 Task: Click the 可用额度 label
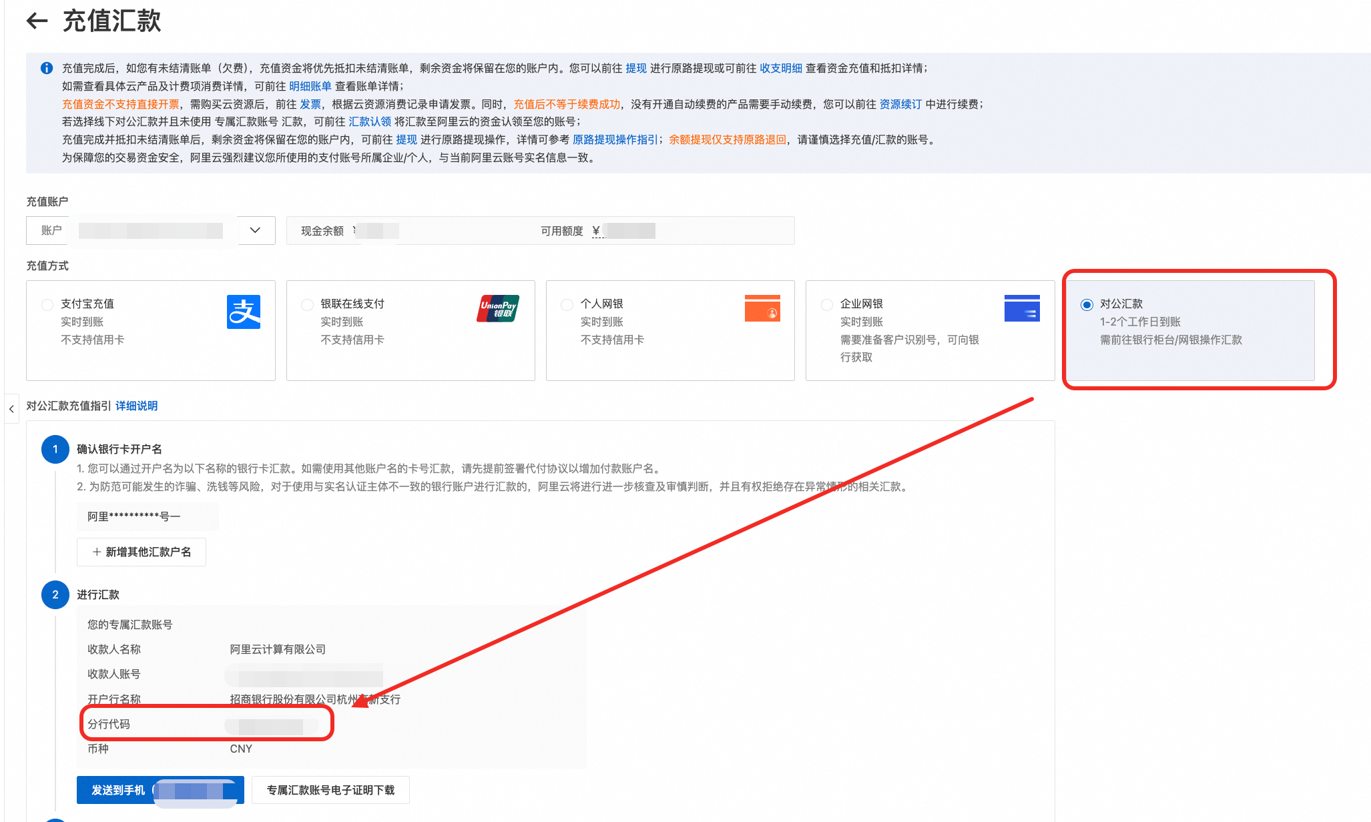[x=562, y=231]
